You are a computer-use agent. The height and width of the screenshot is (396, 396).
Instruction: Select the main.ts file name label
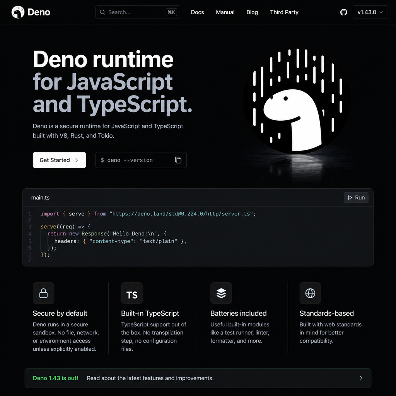click(40, 198)
